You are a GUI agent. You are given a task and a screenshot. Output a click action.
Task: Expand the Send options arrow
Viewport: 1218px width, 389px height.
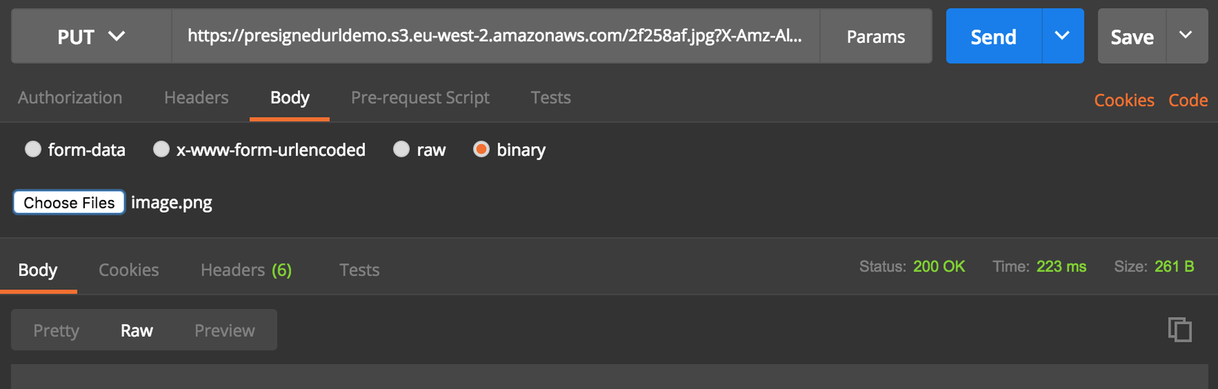[1062, 36]
